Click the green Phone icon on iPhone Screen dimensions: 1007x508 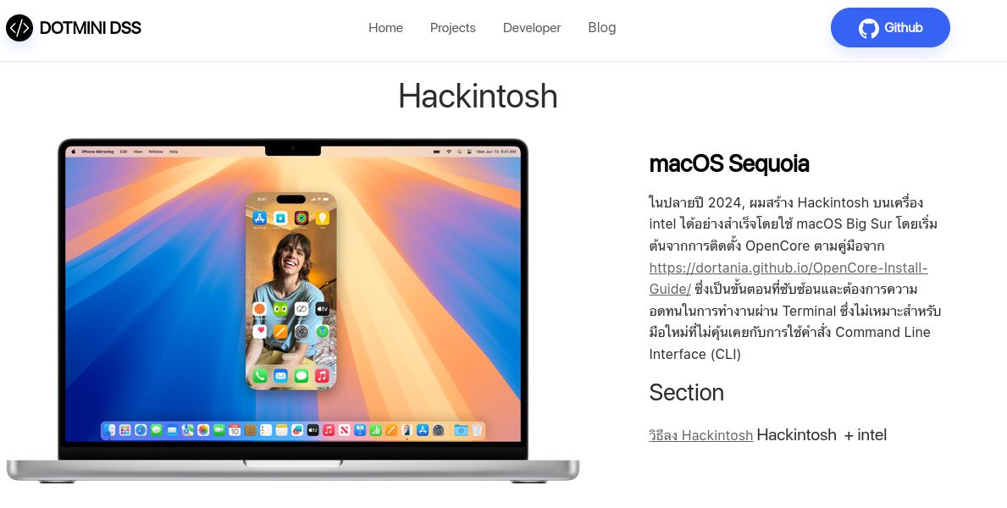pyautogui.click(x=259, y=376)
